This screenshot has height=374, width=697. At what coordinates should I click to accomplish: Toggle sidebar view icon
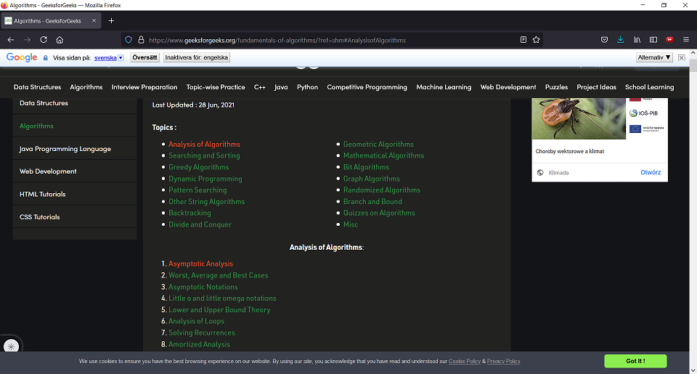(653, 40)
